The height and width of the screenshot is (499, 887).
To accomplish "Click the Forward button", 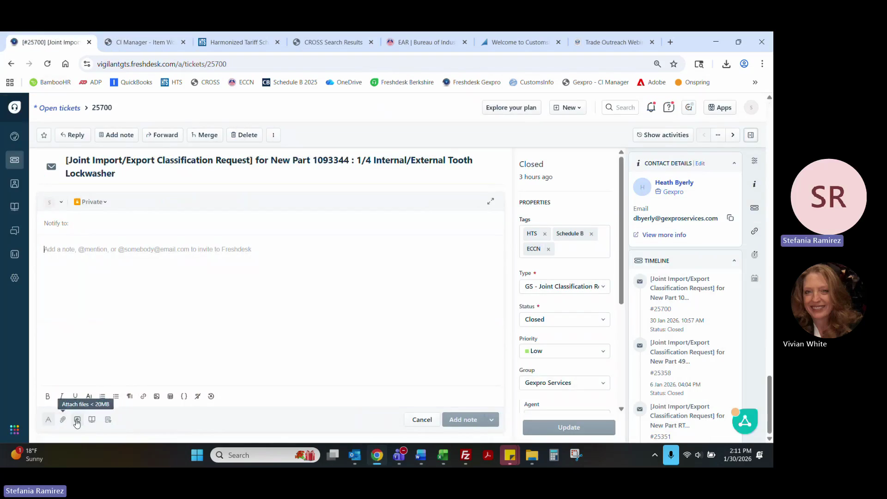I will (162, 135).
